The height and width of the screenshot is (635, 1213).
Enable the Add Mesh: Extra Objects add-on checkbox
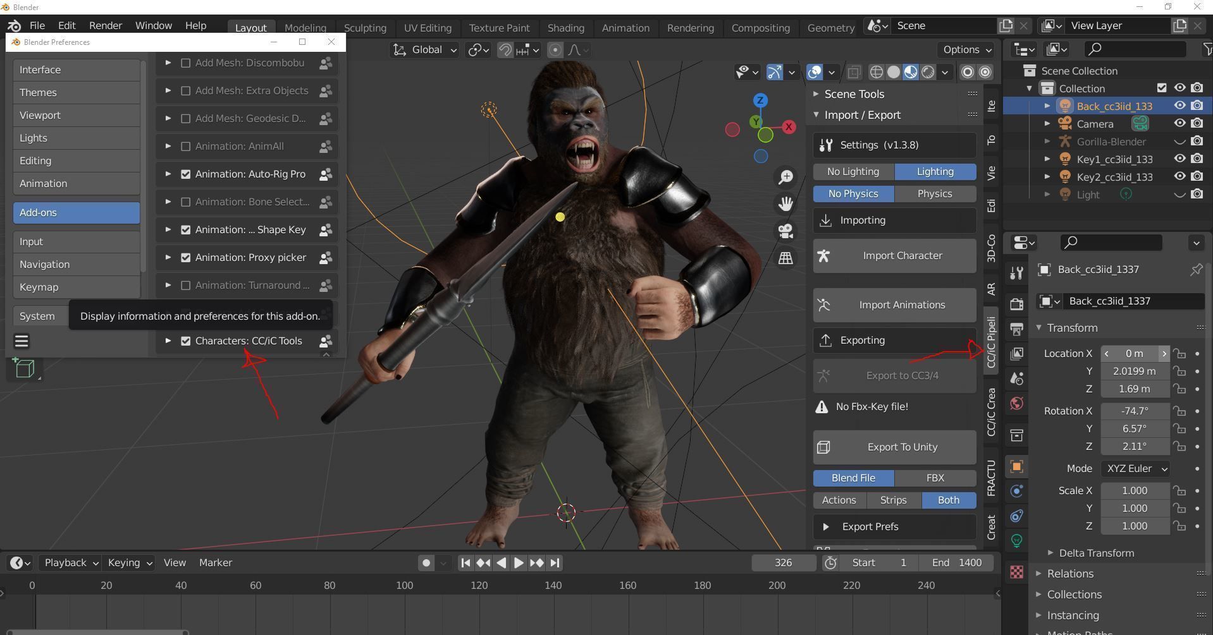185,90
